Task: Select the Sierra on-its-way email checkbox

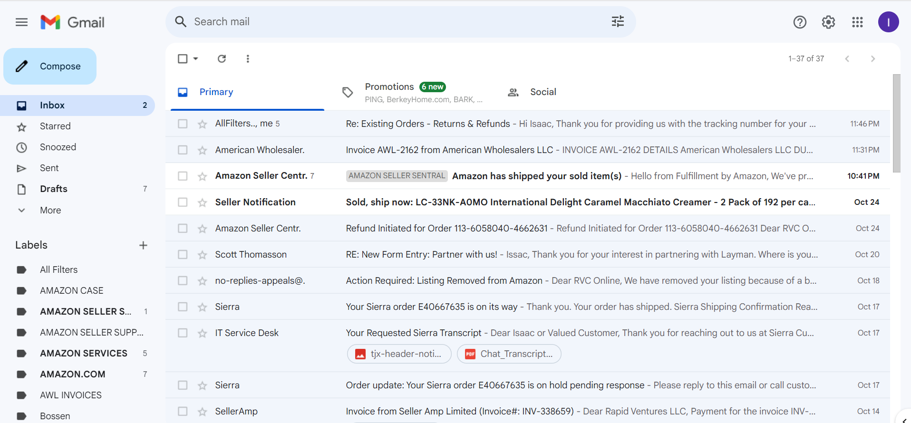Action: (x=183, y=307)
